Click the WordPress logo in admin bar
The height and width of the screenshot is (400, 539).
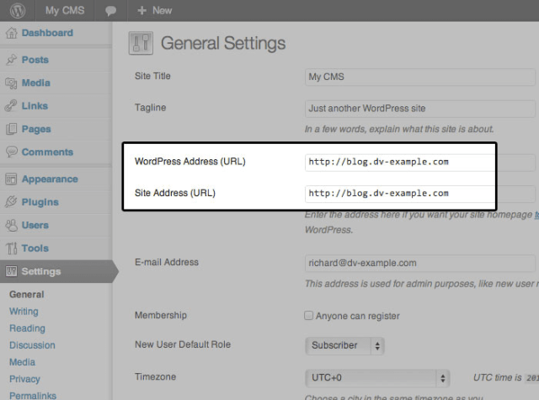[18, 11]
